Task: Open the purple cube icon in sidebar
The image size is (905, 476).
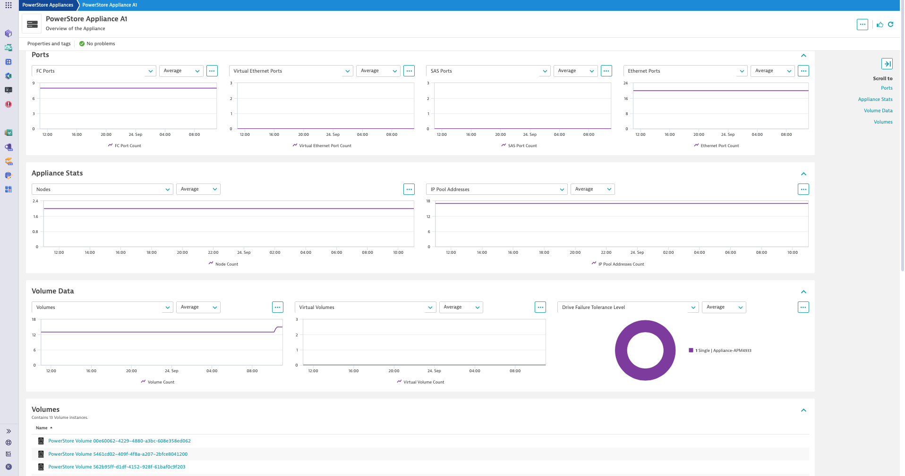Action: [9, 33]
